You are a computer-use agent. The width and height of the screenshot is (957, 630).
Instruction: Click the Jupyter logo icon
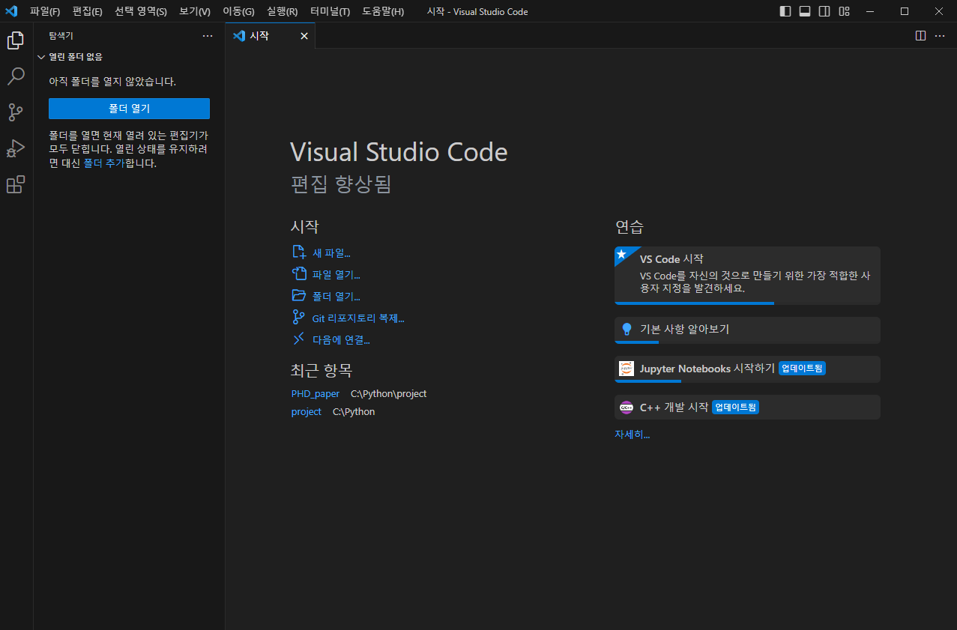point(627,369)
